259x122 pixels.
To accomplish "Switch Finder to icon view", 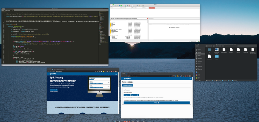I will tap(206, 46).
